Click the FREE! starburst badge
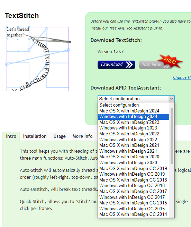191x227 pixels. click(x=170, y=61)
